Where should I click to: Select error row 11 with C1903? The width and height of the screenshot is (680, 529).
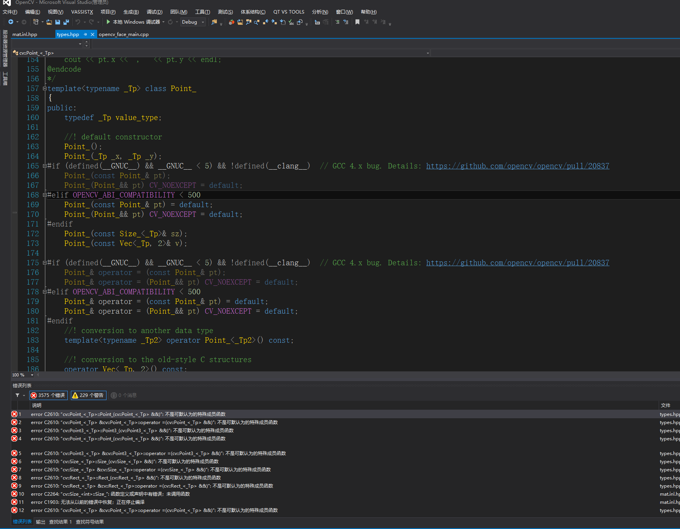pos(345,502)
